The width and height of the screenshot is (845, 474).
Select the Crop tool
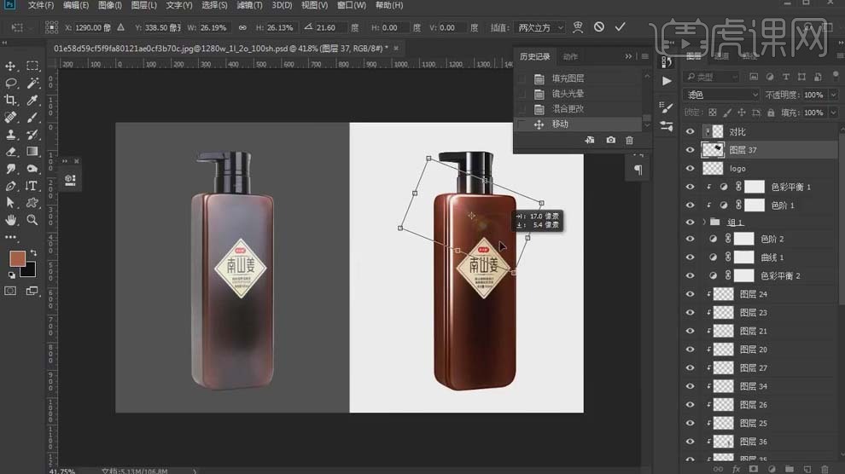pos(11,100)
